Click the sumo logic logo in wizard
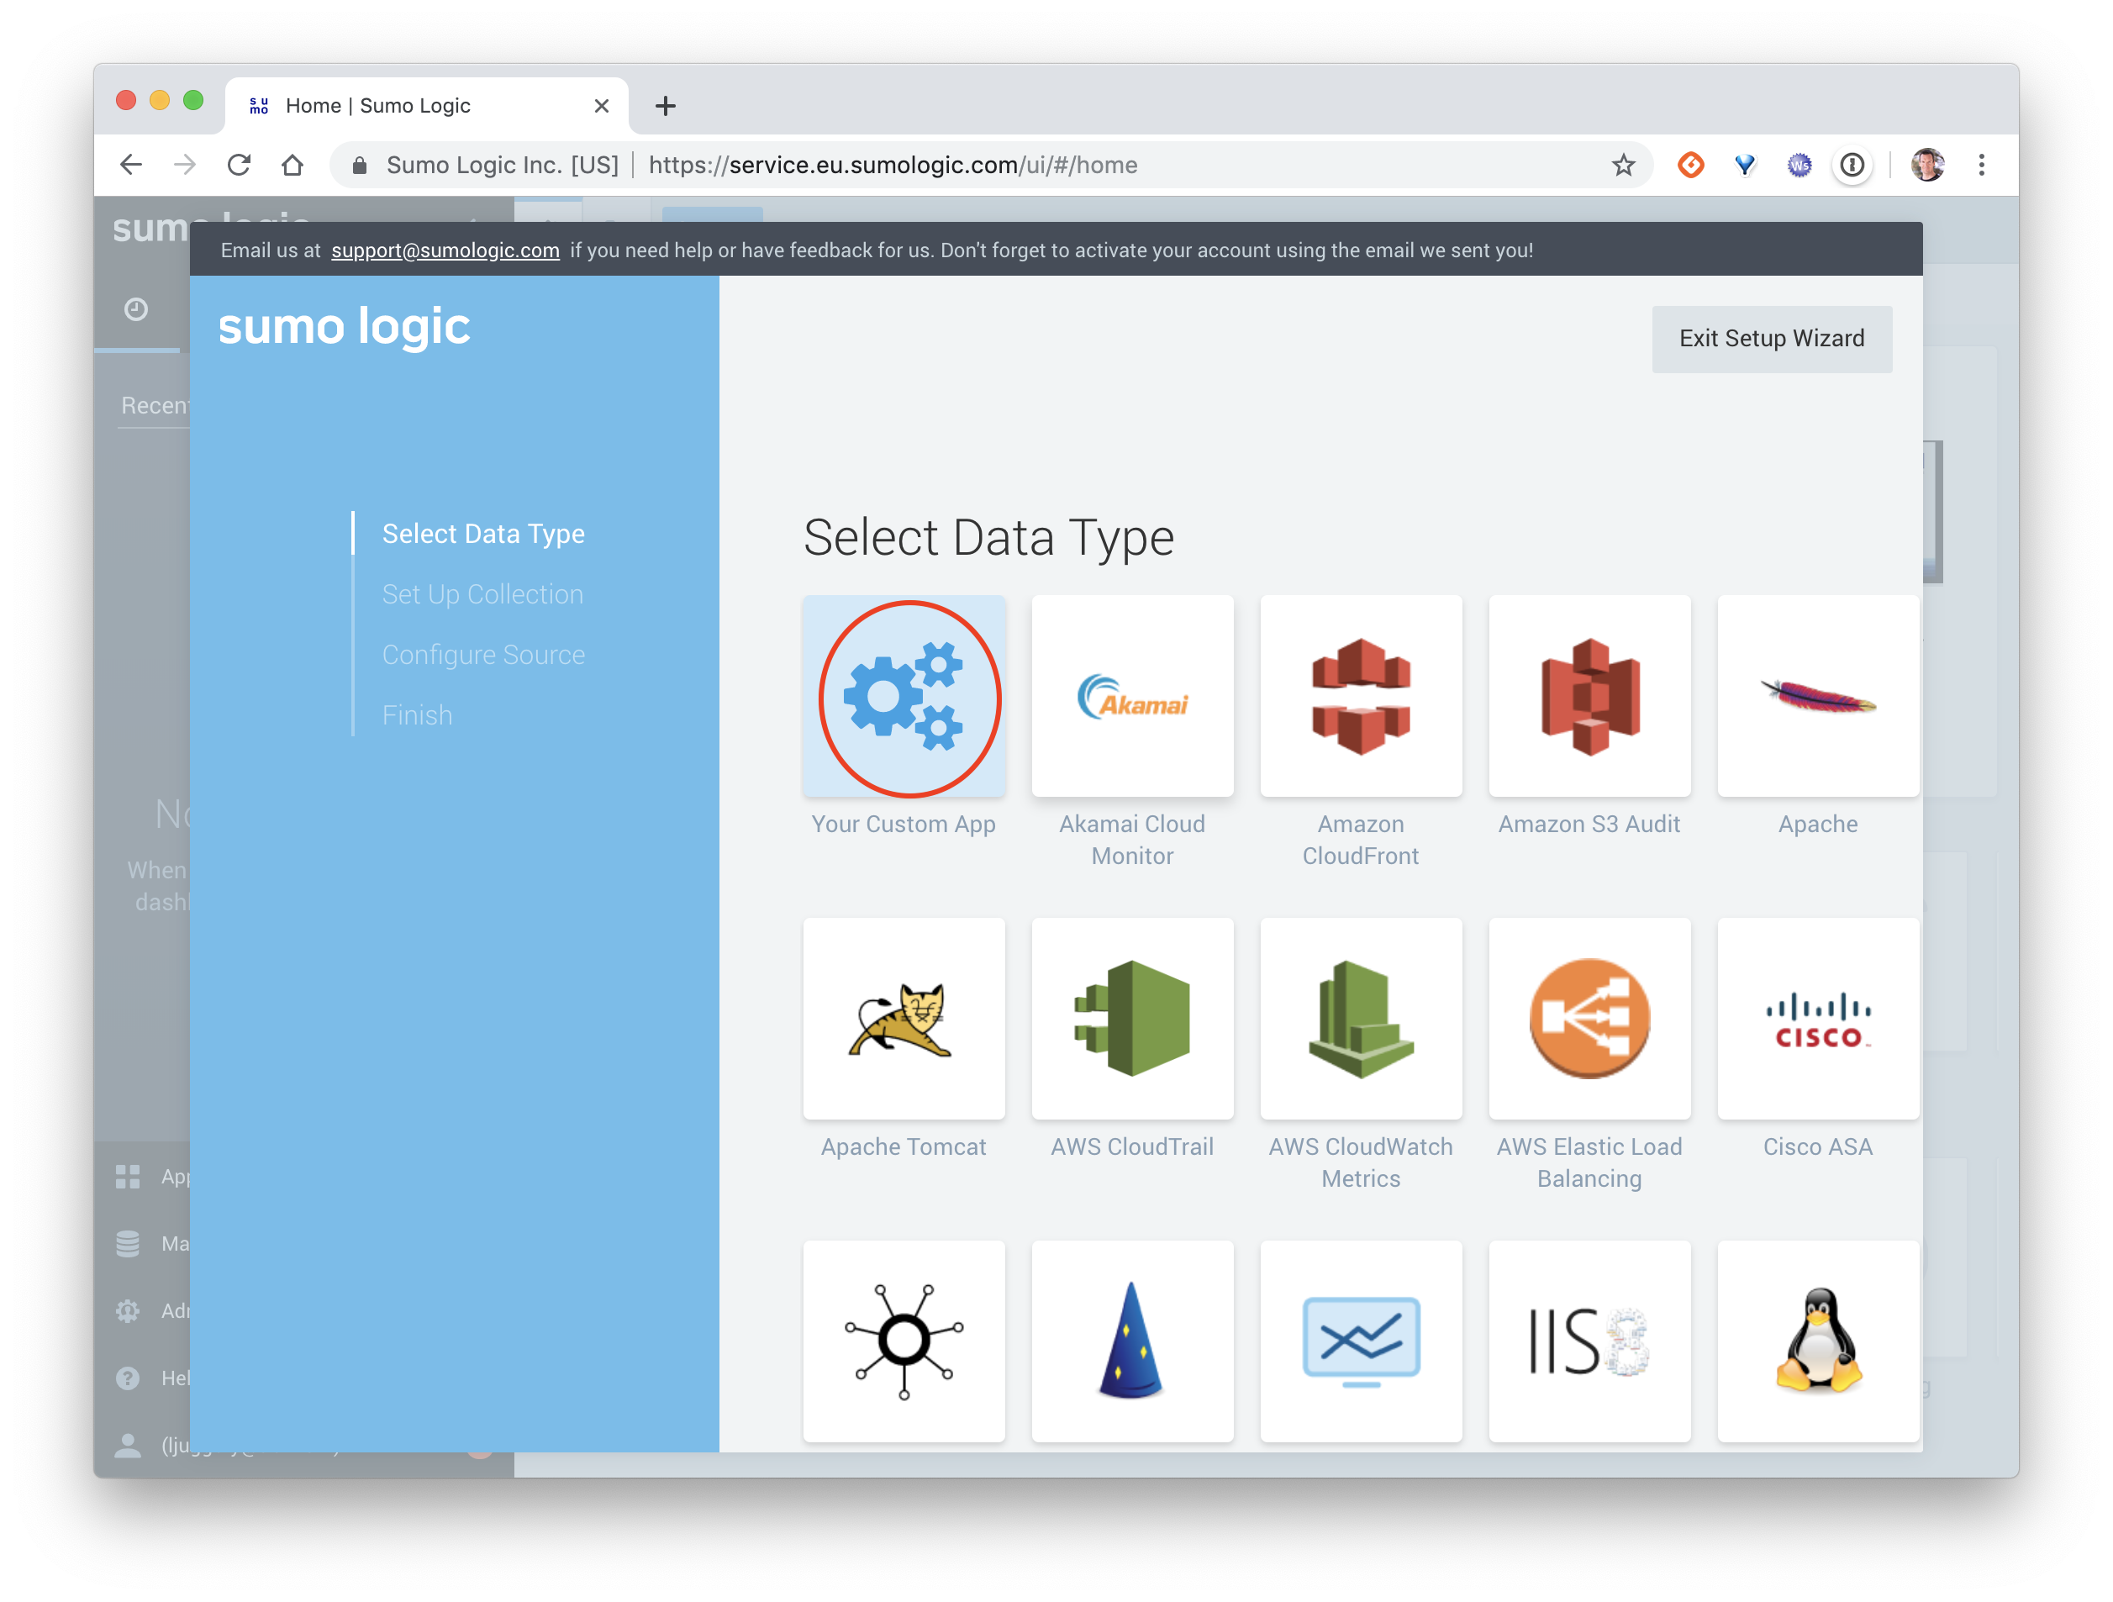Image resolution: width=2113 pixels, height=1602 pixels. coord(344,327)
